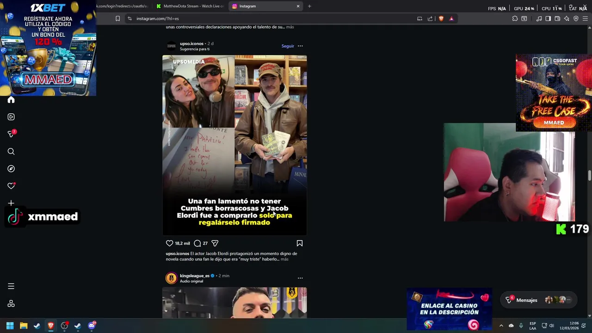Toggle browser sidebar panel icon
Screen dimensions: 592x333
coord(548,18)
